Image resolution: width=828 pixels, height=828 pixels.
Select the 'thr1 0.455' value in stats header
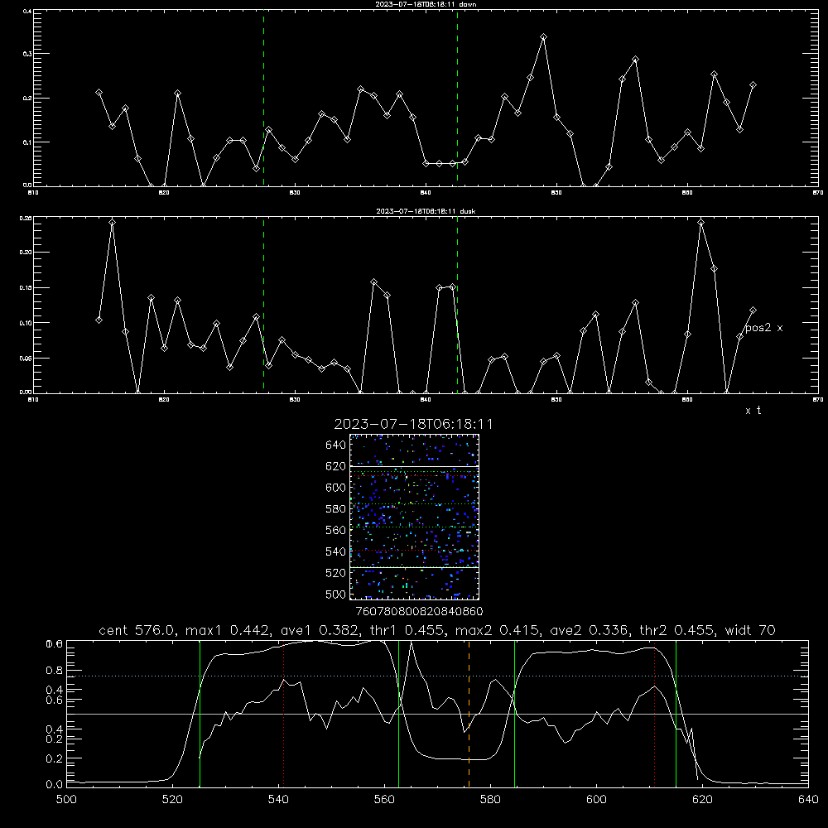pyautogui.click(x=407, y=630)
